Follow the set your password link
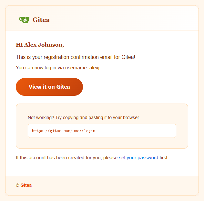The height and width of the screenshot is (201, 204). point(138,158)
